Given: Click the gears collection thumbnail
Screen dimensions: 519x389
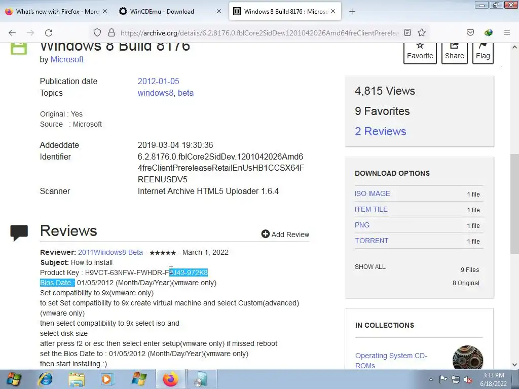Looking at the screenshot, I should click(x=468, y=358).
